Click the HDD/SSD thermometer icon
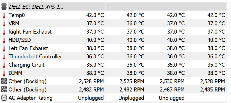Viewport: 231px width, 103px height. (x=4, y=40)
